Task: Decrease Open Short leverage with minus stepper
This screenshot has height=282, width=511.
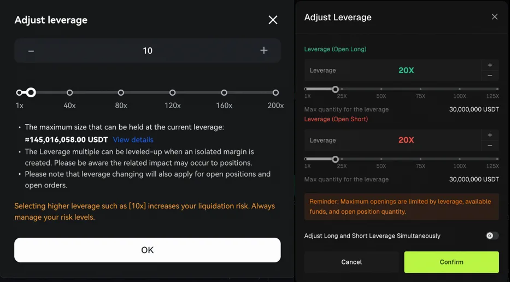Action: click(490, 146)
